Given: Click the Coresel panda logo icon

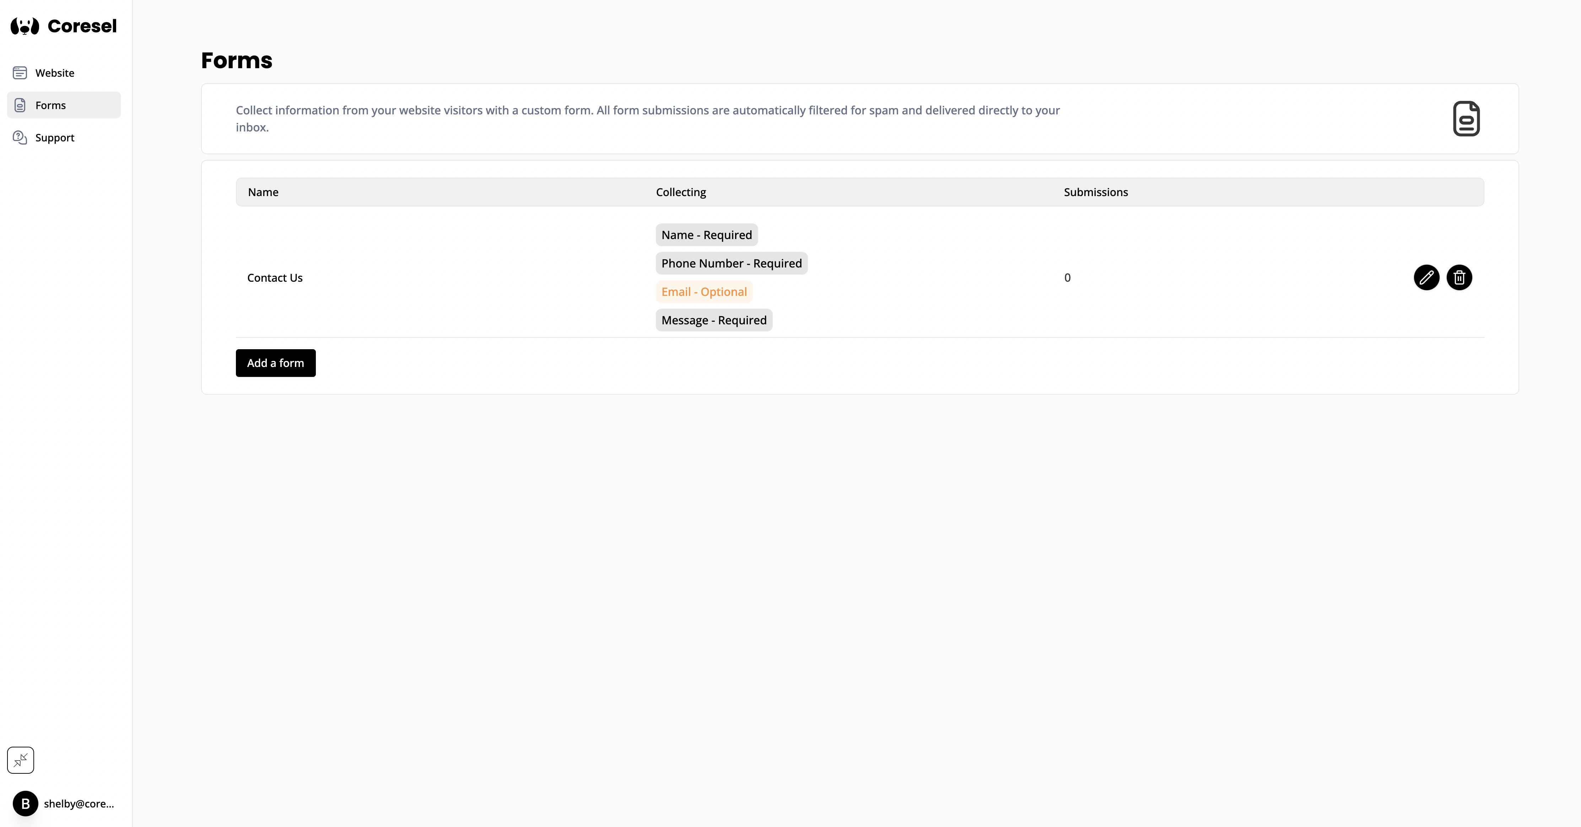Looking at the screenshot, I should pyautogui.click(x=25, y=26).
